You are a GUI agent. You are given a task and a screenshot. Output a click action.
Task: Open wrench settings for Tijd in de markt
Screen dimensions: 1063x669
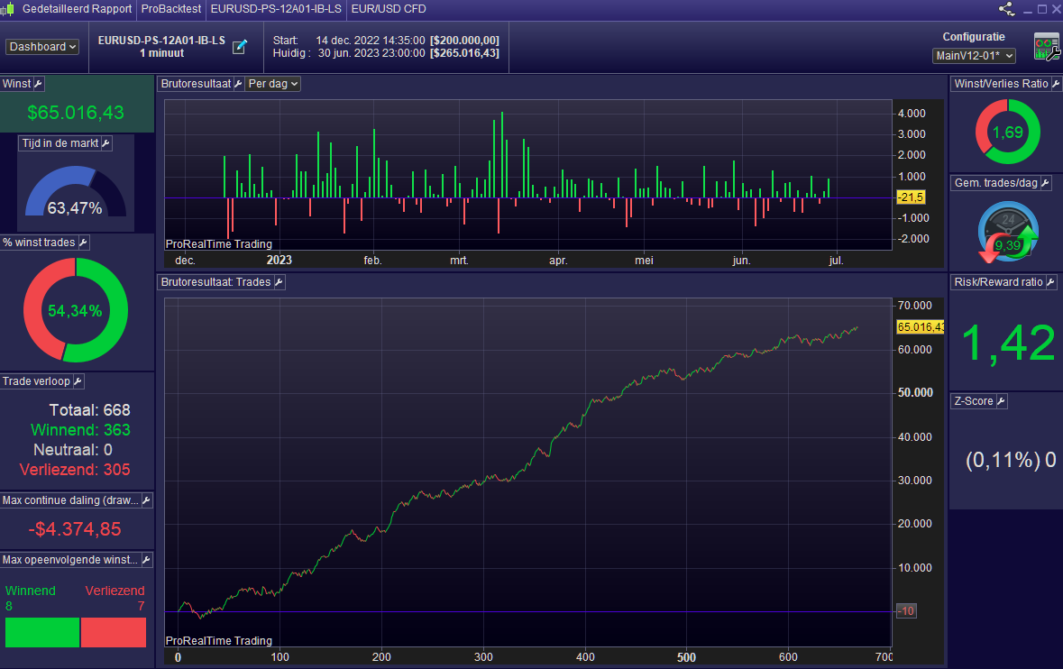[105, 143]
